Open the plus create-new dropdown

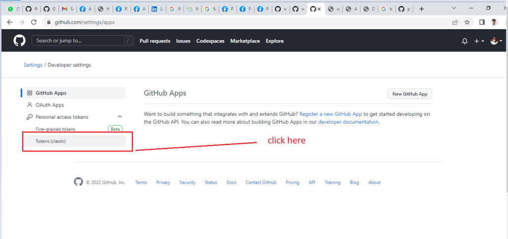coord(479,41)
